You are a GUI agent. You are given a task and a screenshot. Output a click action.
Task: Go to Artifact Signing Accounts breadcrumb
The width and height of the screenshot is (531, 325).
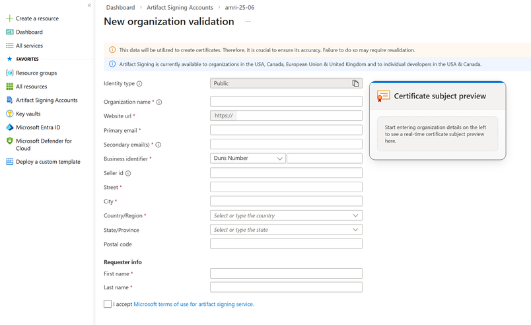(x=180, y=7)
